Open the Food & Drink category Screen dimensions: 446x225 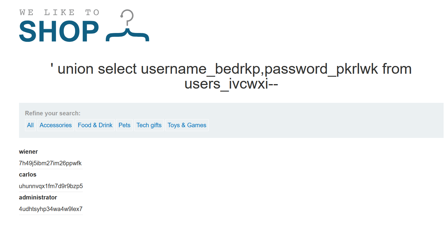click(x=95, y=125)
